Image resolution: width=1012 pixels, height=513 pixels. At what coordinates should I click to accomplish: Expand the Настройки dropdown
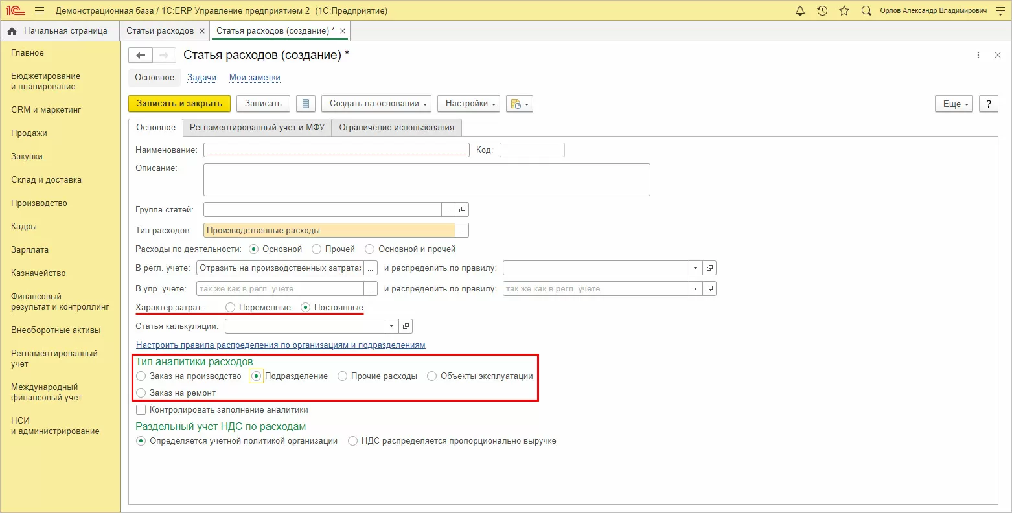tap(469, 104)
